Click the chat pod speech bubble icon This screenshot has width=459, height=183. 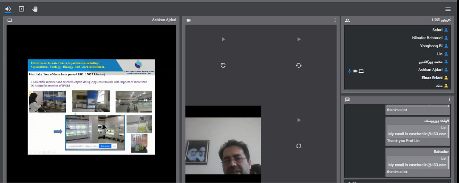347,100
